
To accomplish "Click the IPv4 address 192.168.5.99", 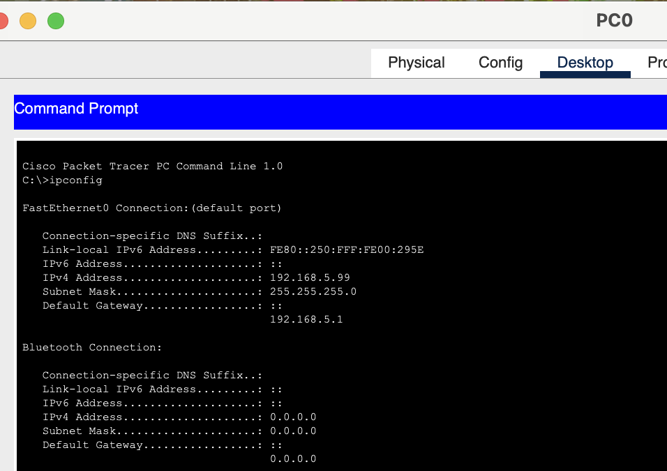I will [310, 277].
